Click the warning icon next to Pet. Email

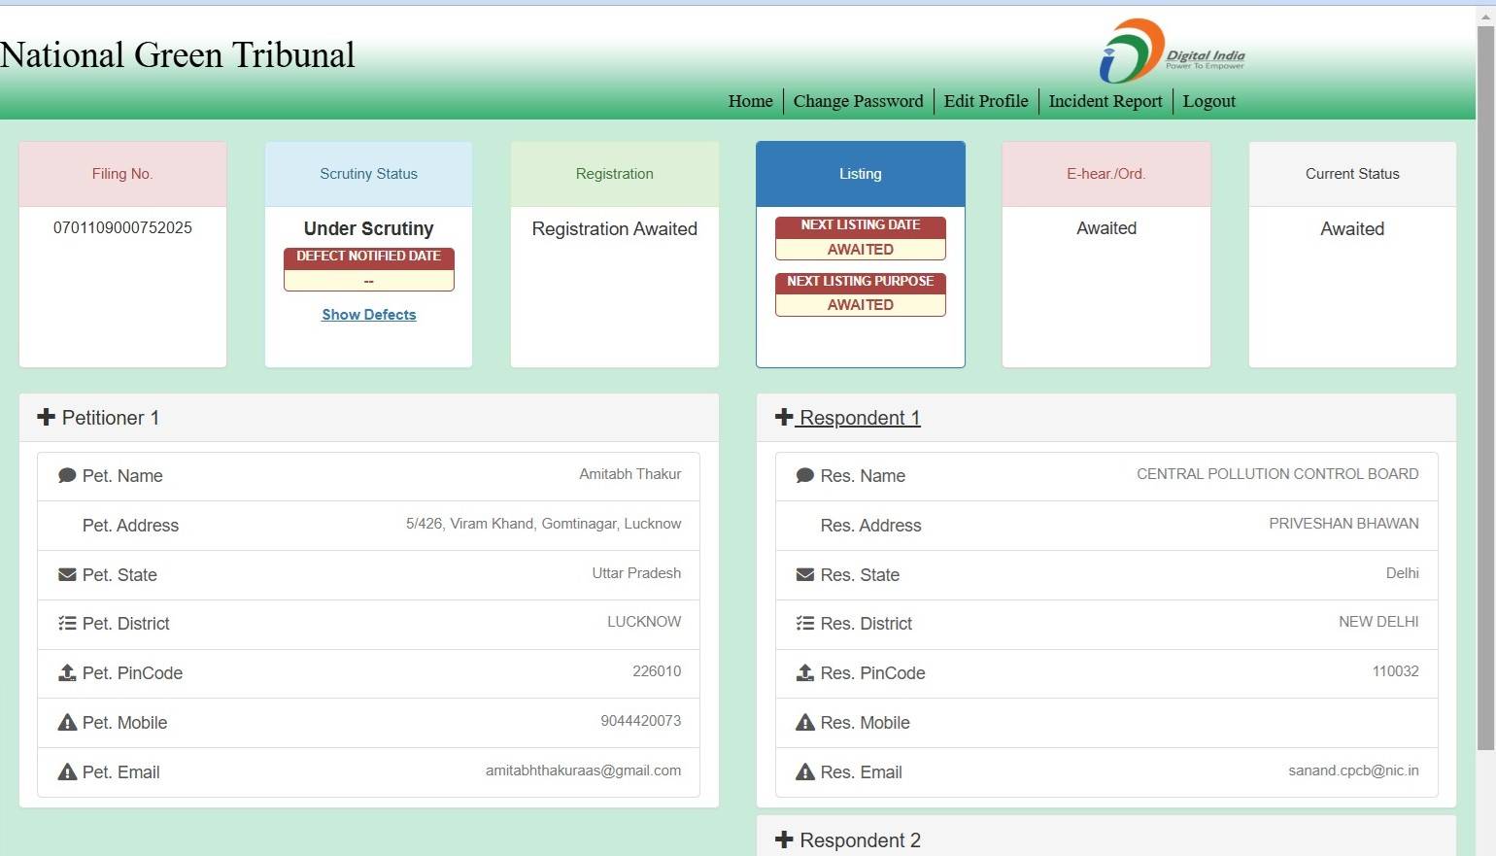pos(67,771)
